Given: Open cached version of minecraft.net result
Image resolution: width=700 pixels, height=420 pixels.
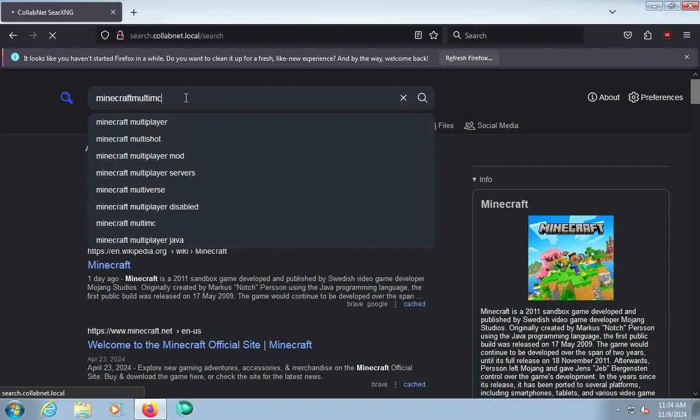Looking at the screenshot, I should (414, 384).
